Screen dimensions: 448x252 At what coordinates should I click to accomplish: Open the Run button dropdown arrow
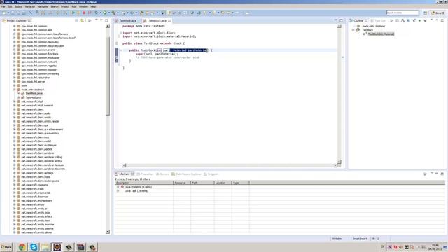(x=109, y=13)
